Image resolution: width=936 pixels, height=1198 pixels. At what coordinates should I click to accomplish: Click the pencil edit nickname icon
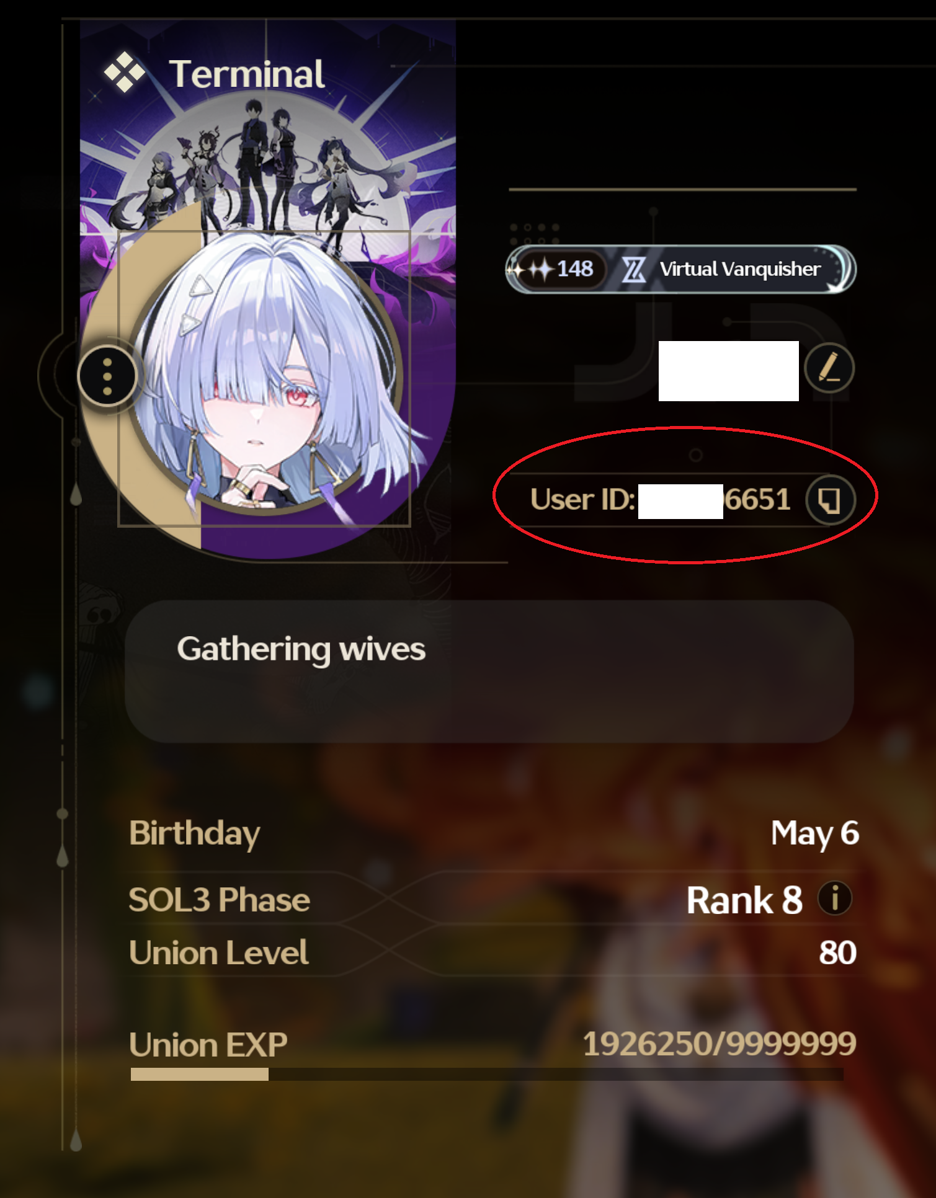(x=829, y=368)
